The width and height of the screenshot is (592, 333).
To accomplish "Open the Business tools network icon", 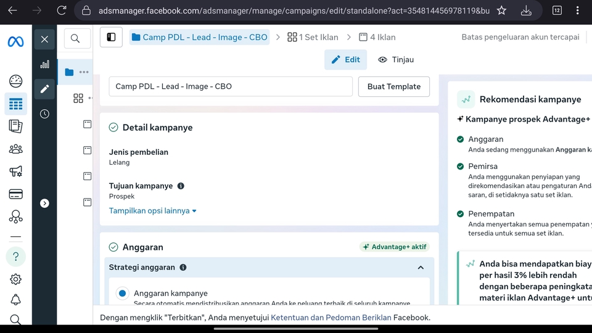I will click(x=15, y=216).
